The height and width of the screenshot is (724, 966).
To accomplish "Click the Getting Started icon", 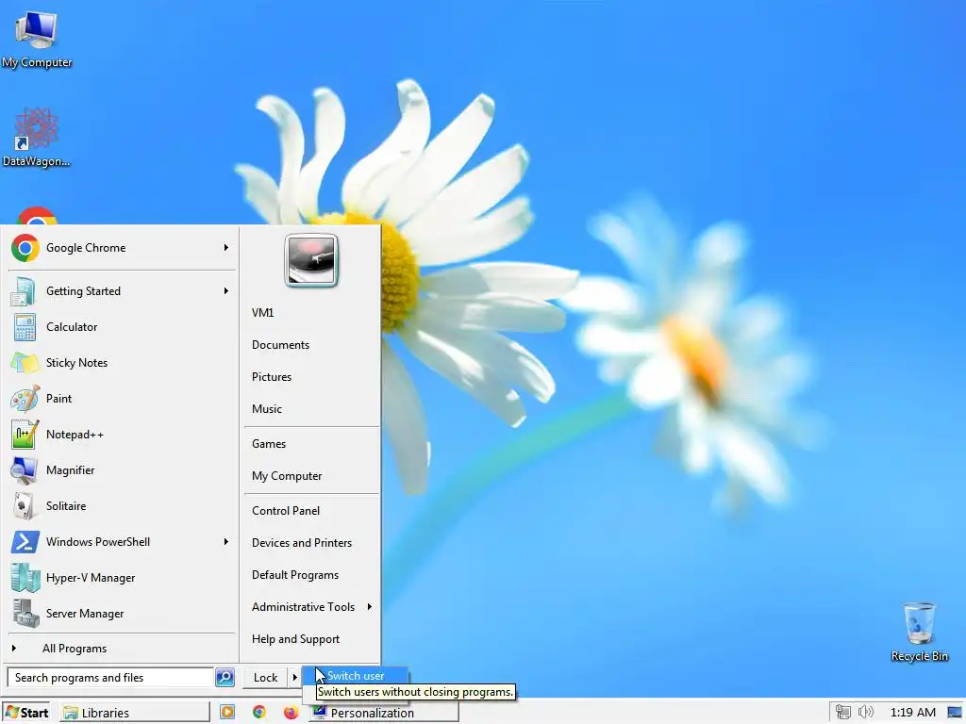I will [x=24, y=291].
